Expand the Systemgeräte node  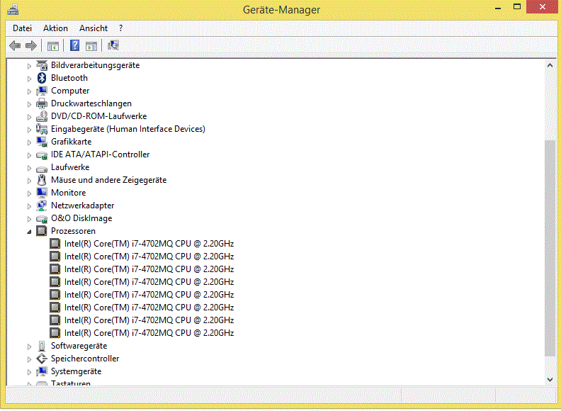click(29, 372)
